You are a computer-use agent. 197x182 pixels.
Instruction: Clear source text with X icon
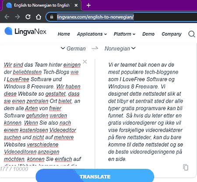(x=85, y=61)
